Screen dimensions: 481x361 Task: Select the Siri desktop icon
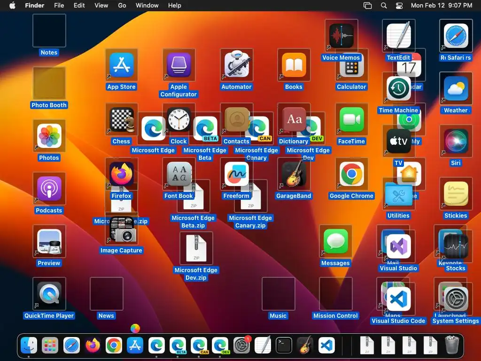click(x=456, y=141)
